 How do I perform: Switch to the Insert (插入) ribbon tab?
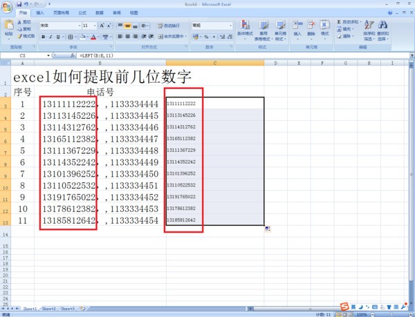pos(40,12)
